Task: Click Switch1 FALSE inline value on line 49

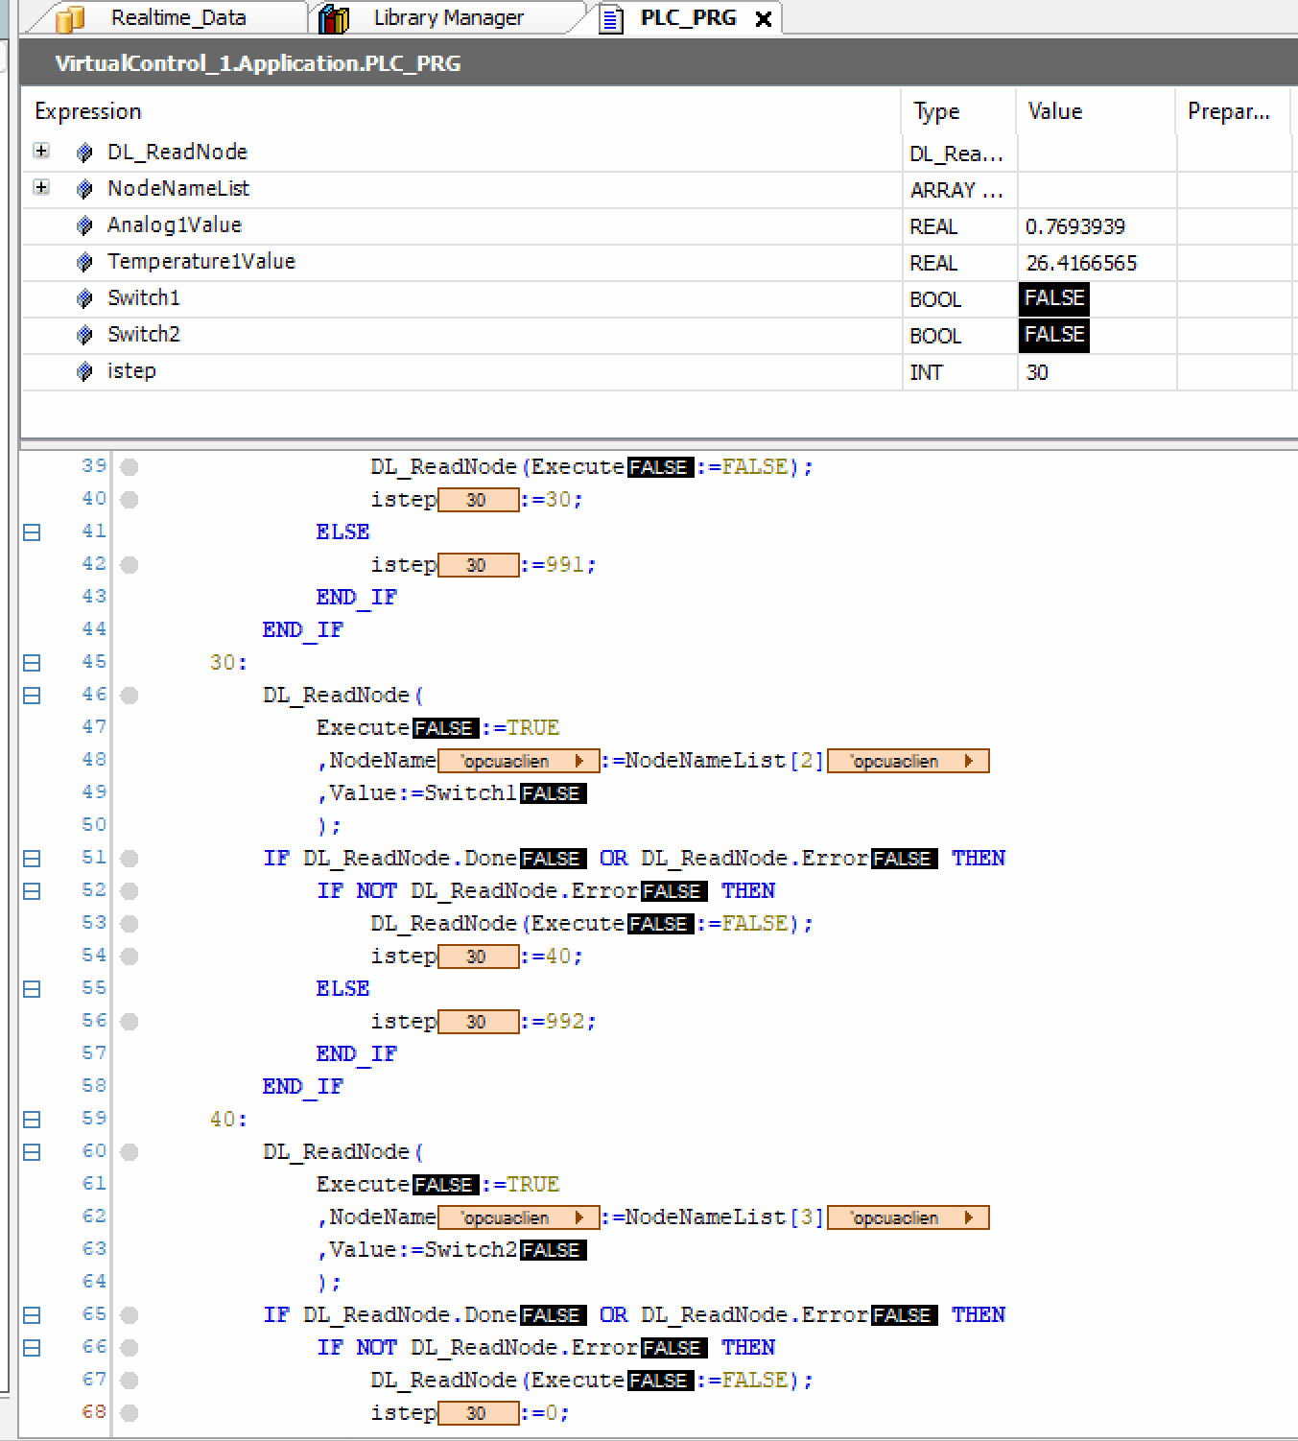Action: click(553, 793)
